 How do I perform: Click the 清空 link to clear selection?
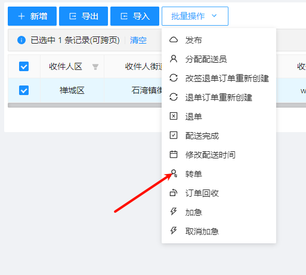(x=138, y=40)
